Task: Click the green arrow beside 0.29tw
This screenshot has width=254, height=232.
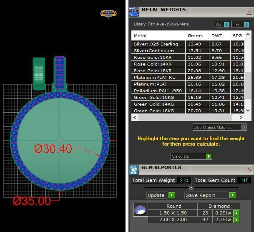Action: coord(236,213)
